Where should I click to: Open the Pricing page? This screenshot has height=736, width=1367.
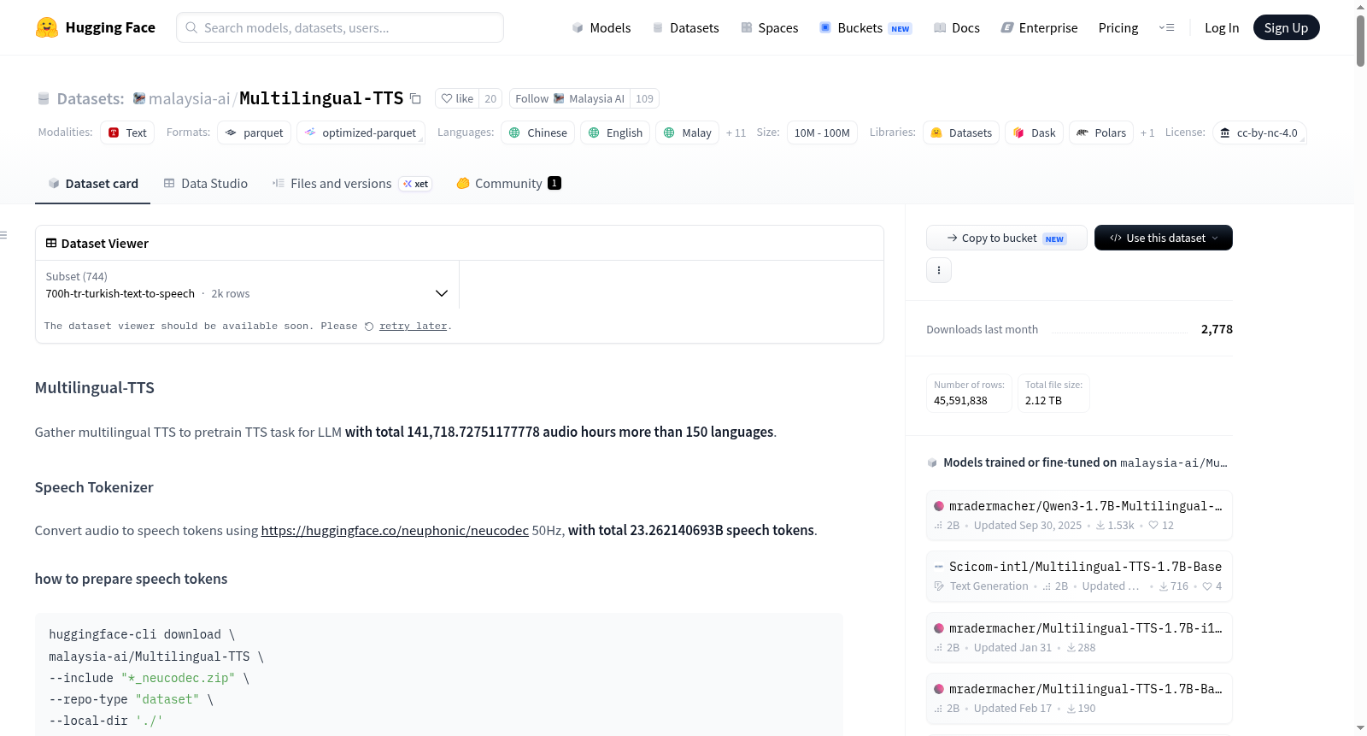1118,27
